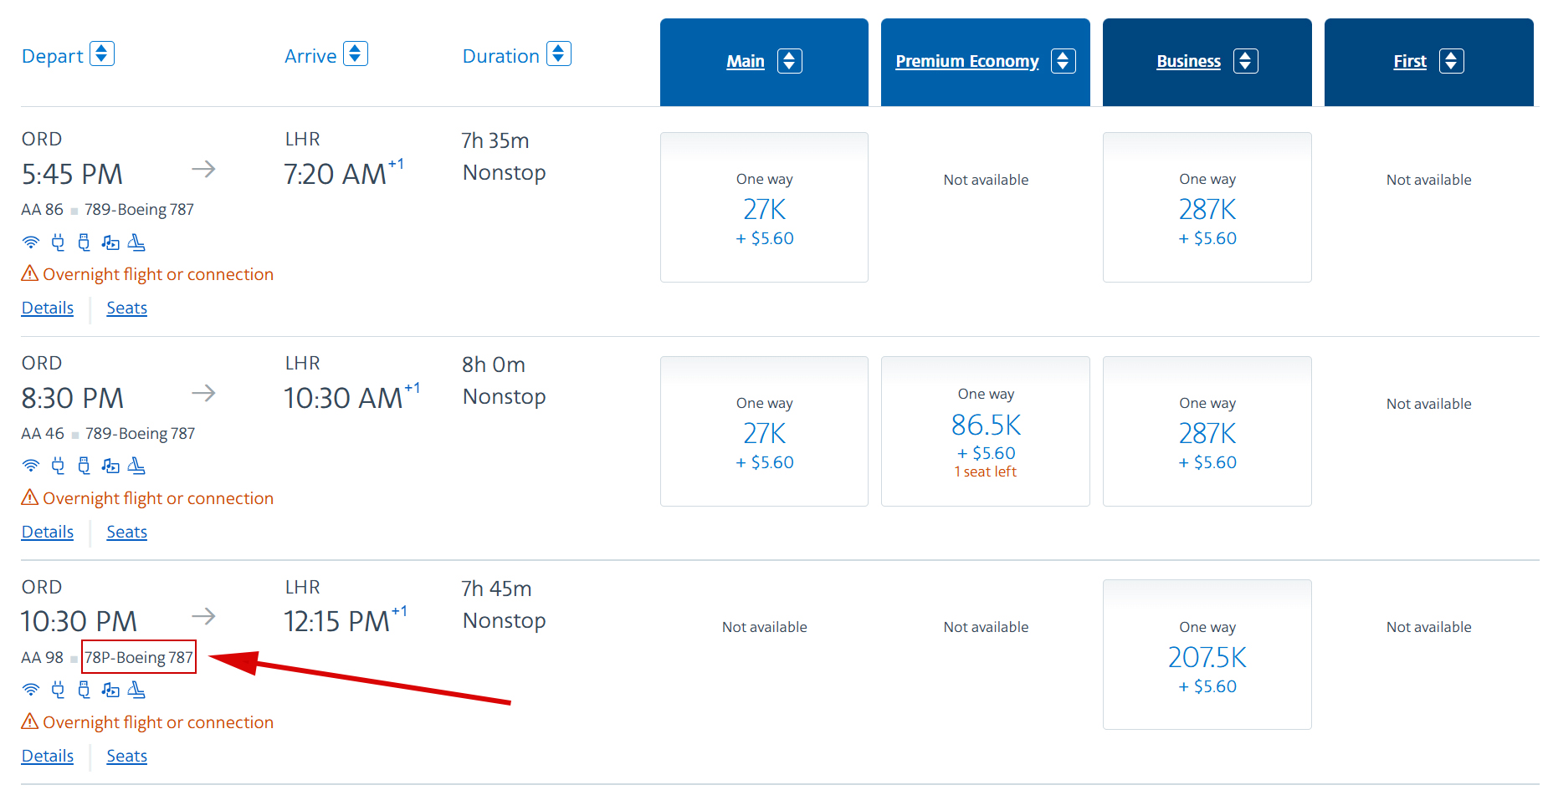Click USB power icon on AA 46

[x=84, y=466]
